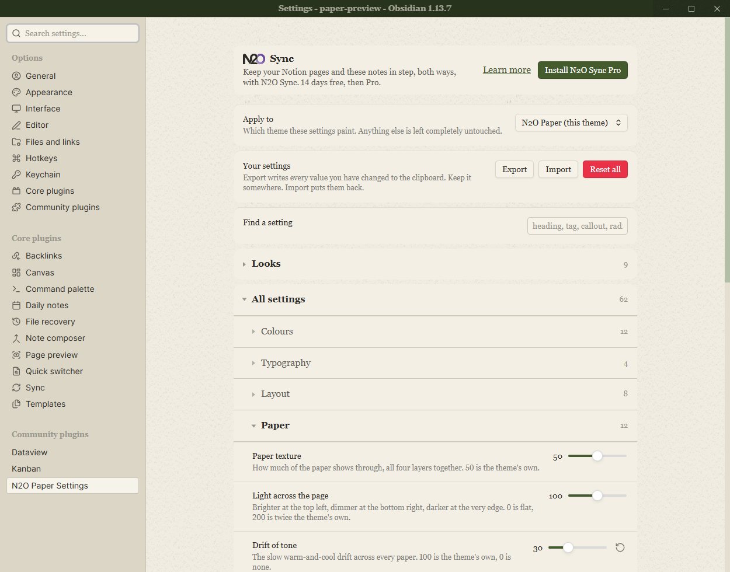Screen dimensions: 730x572
Task: Click the Drift of tone value 30
Action: click(x=538, y=548)
